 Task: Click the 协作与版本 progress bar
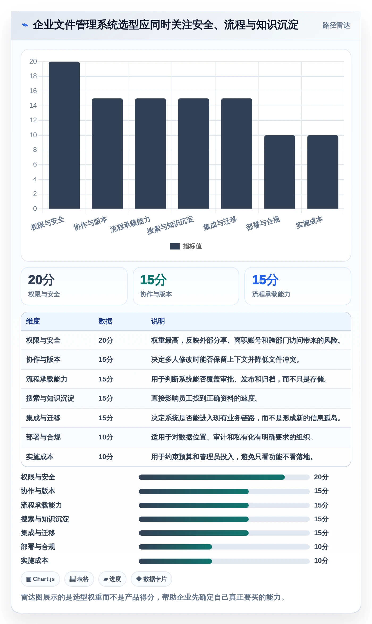[224, 491]
